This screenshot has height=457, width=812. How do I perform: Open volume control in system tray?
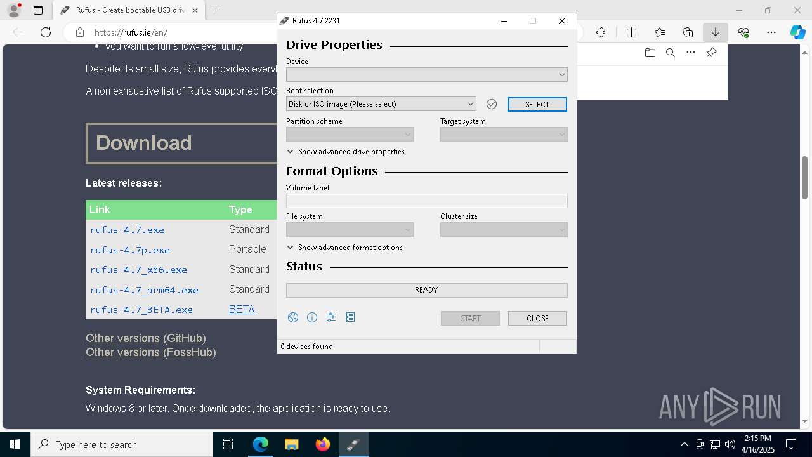730,444
